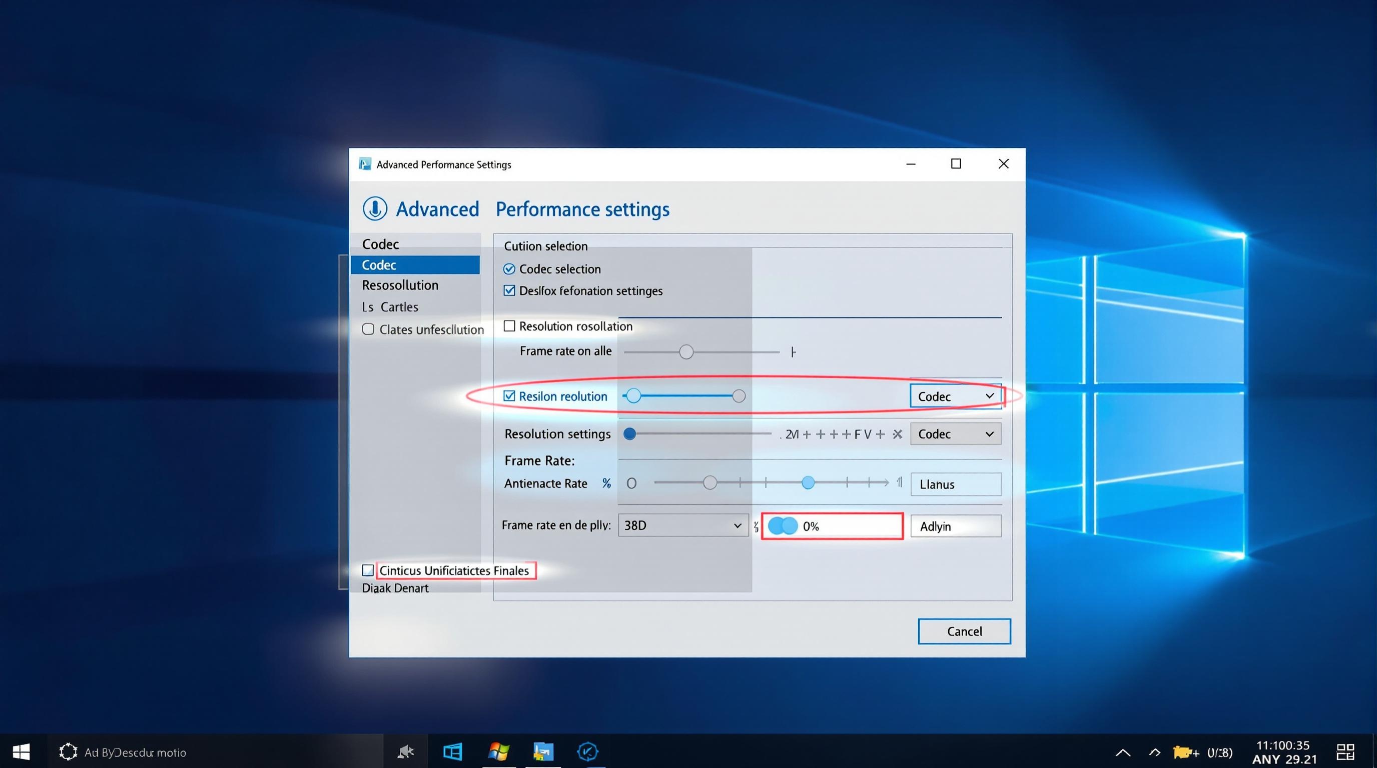Click the 0% value text
This screenshot has width=1377, height=768.
coord(811,526)
